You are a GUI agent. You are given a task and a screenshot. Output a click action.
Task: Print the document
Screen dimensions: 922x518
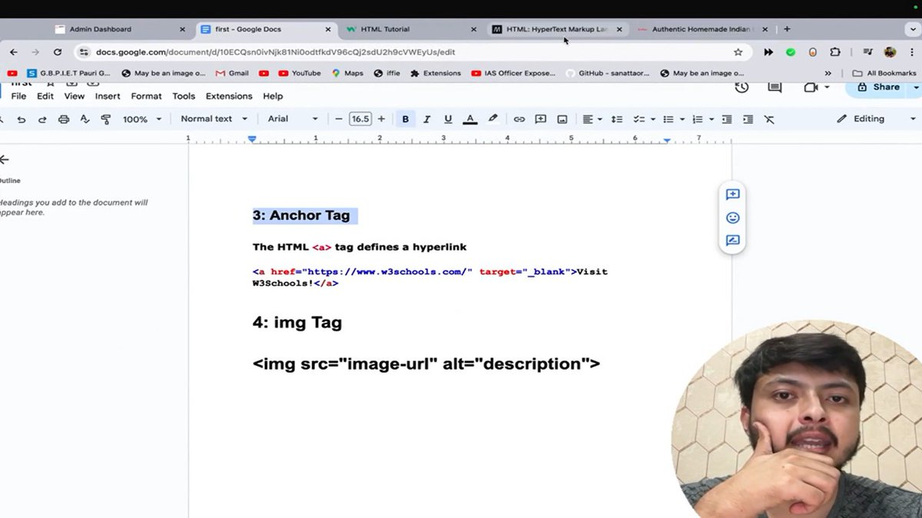[x=64, y=119]
